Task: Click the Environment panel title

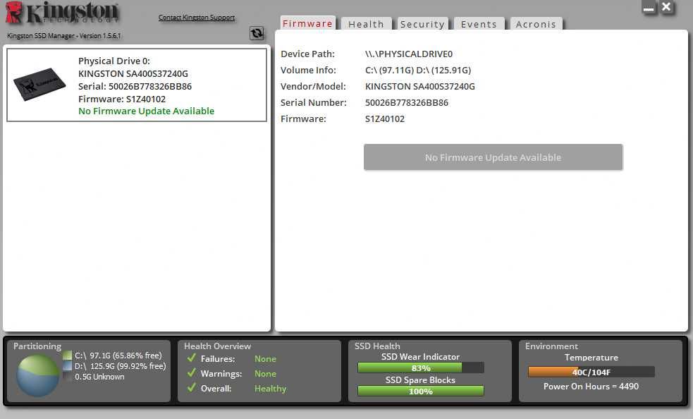Action: 551,346
